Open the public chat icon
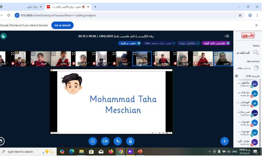The height and width of the screenshot is (167, 262). click(256, 53)
